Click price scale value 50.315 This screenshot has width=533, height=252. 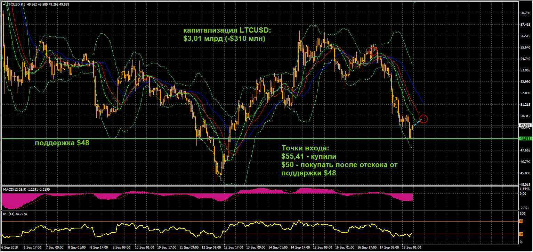[525, 116]
